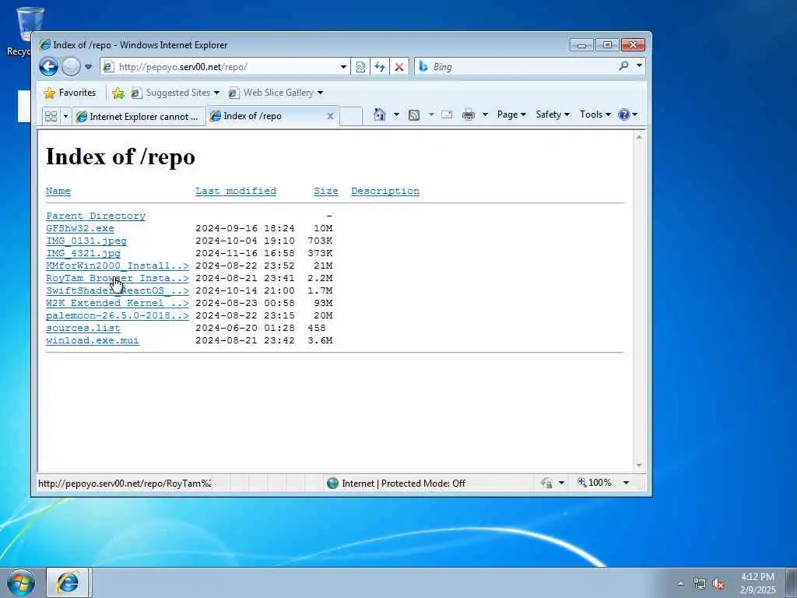The image size is (797, 598).
Task: Click the Forward navigation button
Action: tap(71, 67)
